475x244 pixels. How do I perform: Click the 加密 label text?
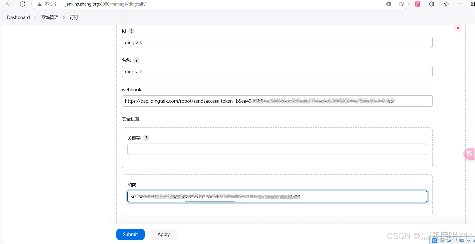[132, 185]
